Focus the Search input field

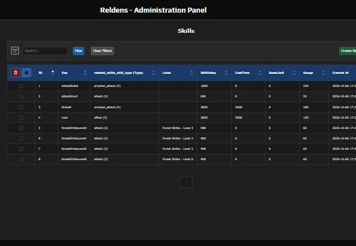click(45, 51)
